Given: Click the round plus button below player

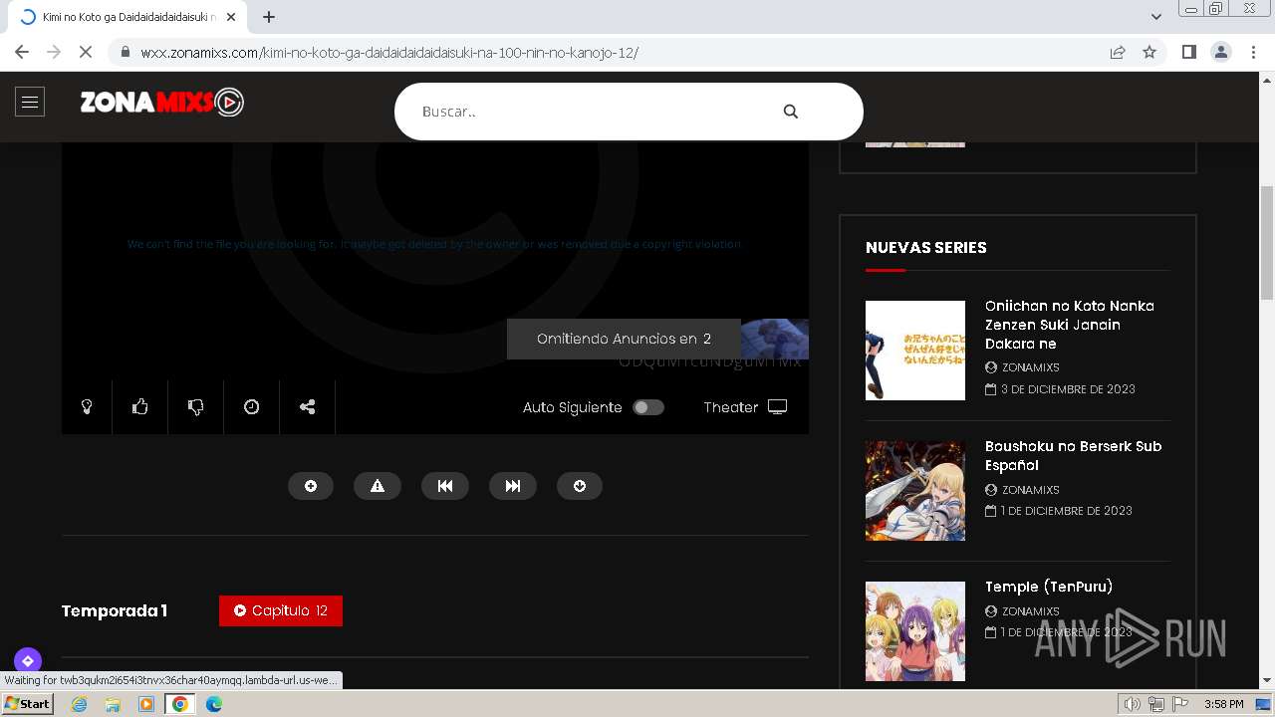Looking at the screenshot, I should pos(311,486).
